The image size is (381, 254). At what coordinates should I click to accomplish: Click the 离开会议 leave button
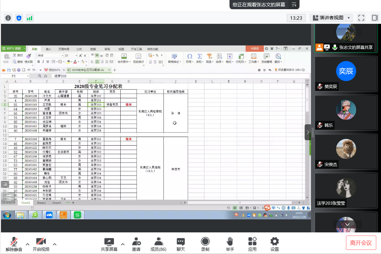(361, 243)
